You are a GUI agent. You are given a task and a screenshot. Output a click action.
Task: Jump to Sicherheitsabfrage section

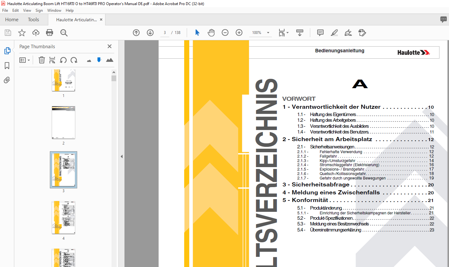point(358,185)
